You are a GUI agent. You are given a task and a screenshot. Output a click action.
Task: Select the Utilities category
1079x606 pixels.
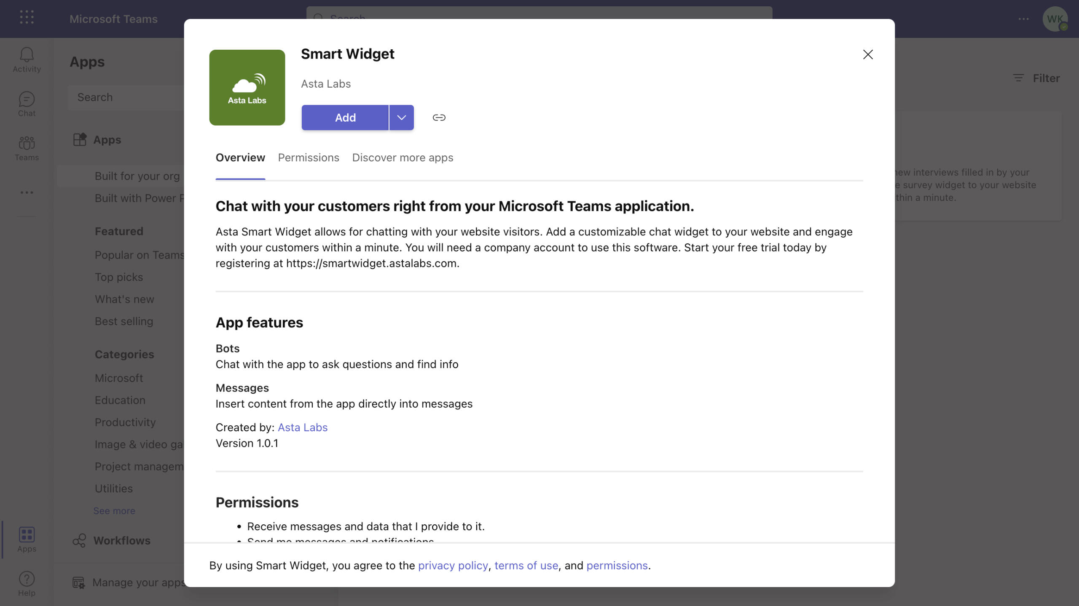click(114, 489)
